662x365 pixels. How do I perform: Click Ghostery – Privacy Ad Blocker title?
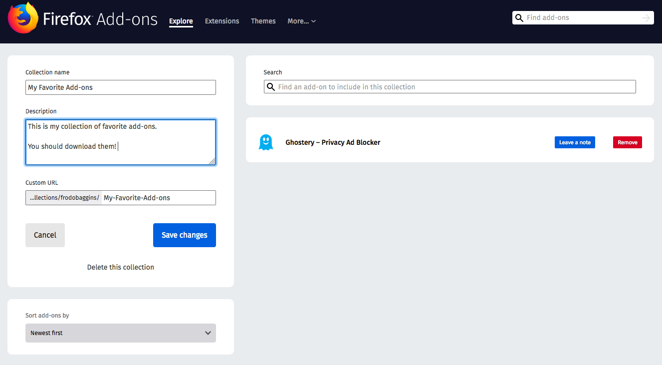pyautogui.click(x=333, y=142)
